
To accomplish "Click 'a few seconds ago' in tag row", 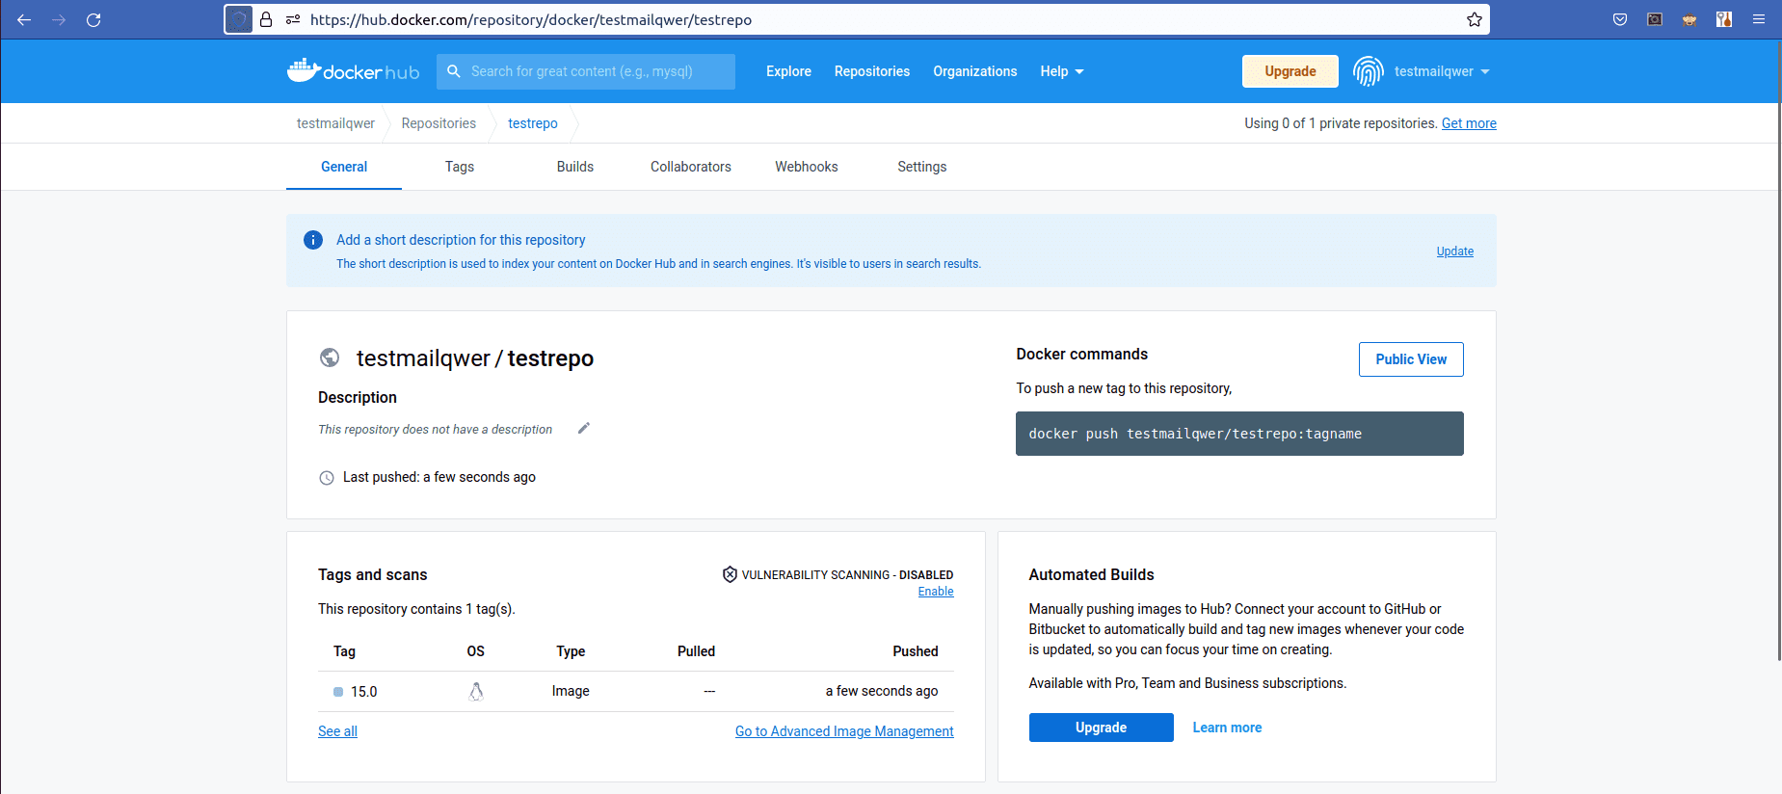I will [882, 691].
